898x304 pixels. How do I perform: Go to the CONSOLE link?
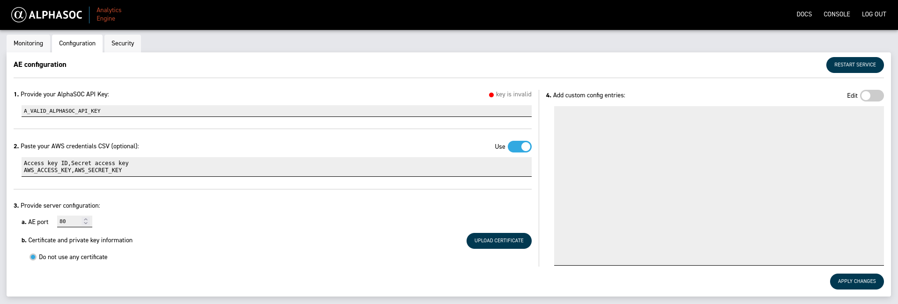click(837, 14)
